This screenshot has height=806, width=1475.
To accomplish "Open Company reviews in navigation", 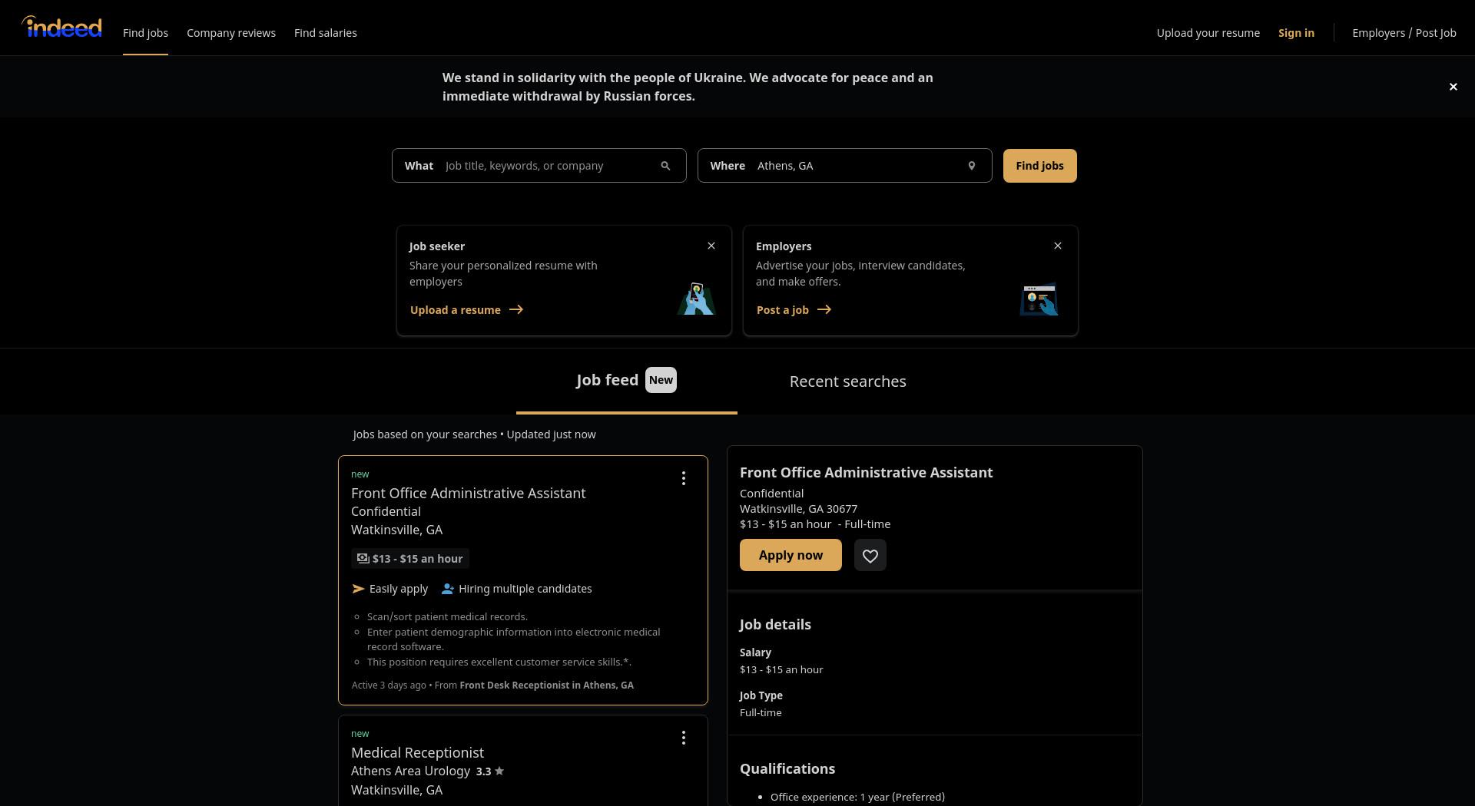I will point(231,33).
